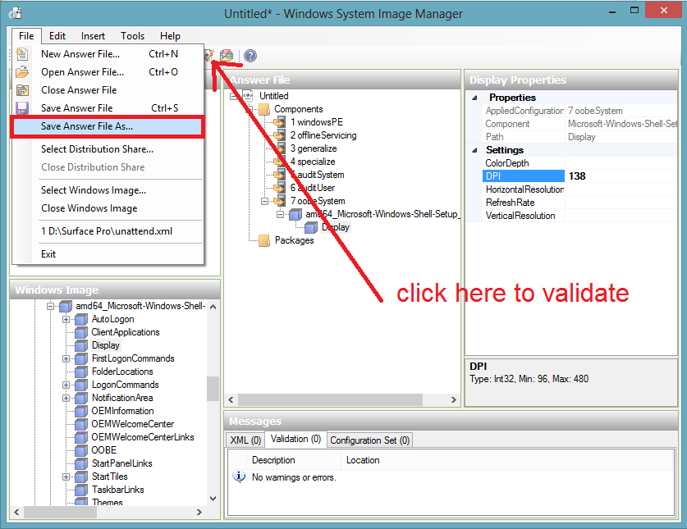Click the Display cube icon in Windows Image
The width and height of the screenshot is (687, 529).
tap(81, 345)
